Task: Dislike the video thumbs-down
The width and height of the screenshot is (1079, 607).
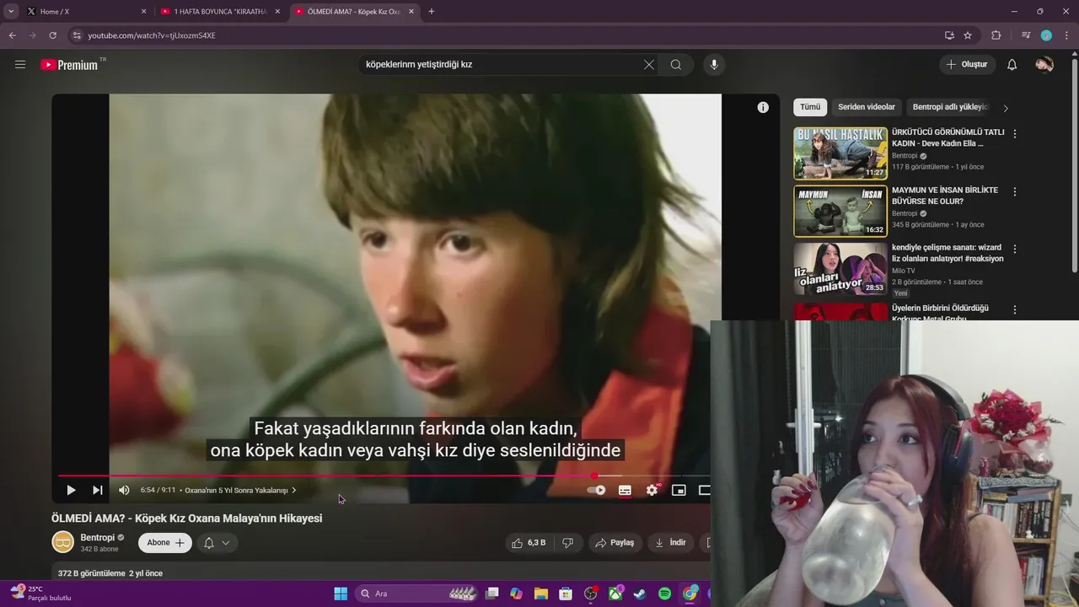Action: pyautogui.click(x=568, y=543)
